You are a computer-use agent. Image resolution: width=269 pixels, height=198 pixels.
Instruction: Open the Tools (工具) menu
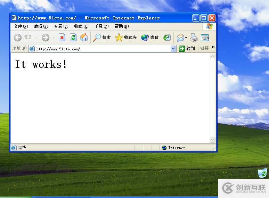101,26
